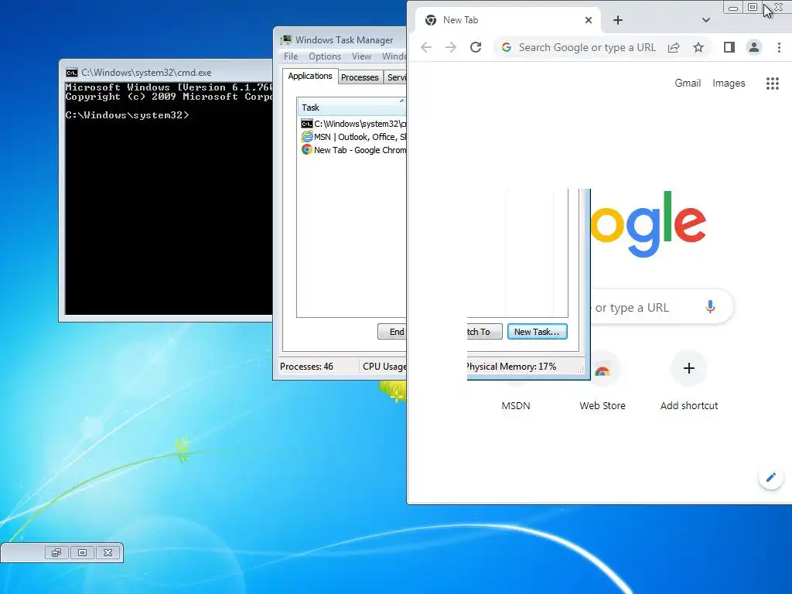Open a new Chrome tab with the plus button
This screenshot has height=594, width=792.
coord(618,20)
